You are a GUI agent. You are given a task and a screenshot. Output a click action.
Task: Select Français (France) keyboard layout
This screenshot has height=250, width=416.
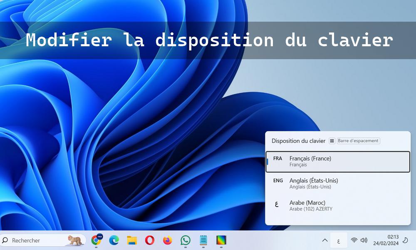click(338, 161)
